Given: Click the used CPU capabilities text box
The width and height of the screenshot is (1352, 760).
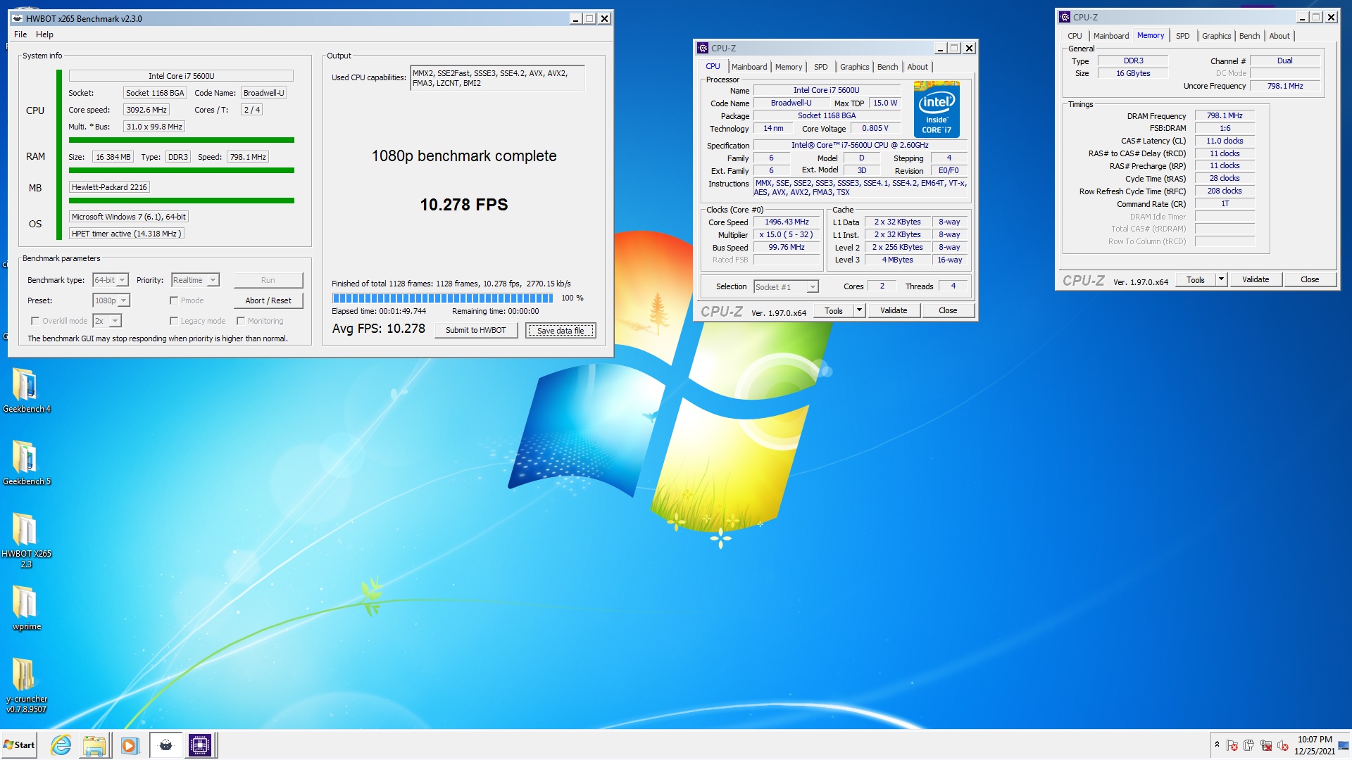Looking at the screenshot, I should [497, 78].
